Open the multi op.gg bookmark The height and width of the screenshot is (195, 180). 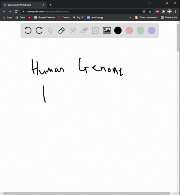pyautogui.click(x=95, y=18)
